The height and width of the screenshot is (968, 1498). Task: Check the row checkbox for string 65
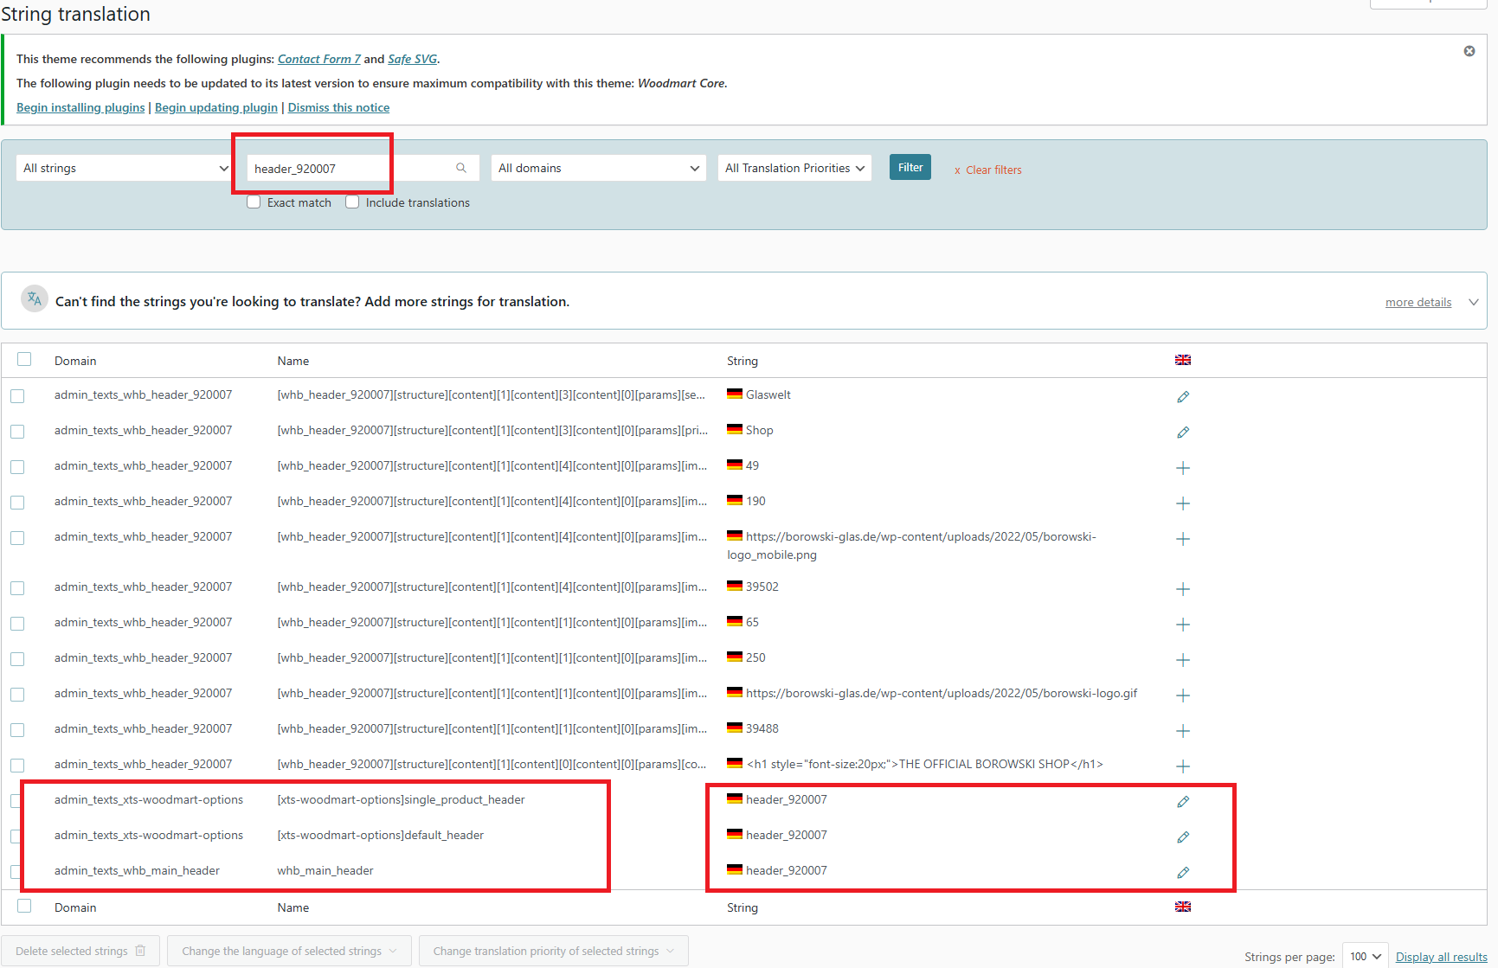pos(17,624)
